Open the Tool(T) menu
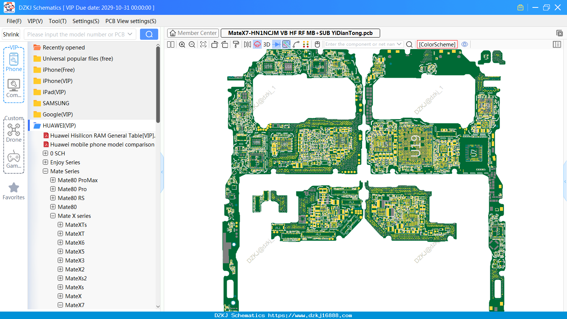Viewport: 567px width, 319px height. click(x=58, y=21)
